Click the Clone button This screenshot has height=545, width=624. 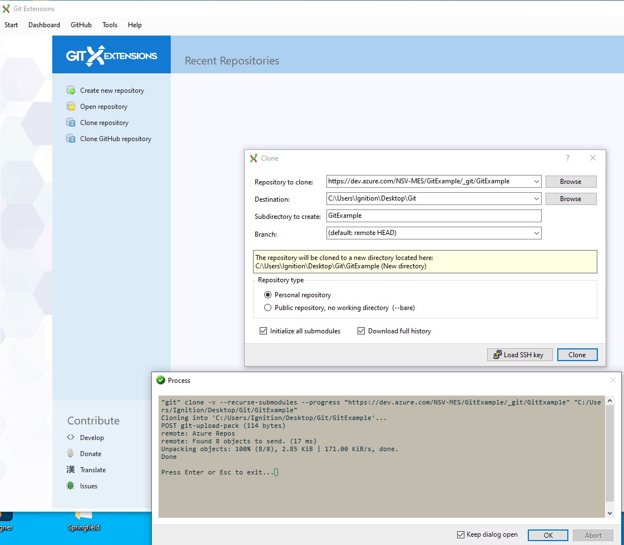577,354
